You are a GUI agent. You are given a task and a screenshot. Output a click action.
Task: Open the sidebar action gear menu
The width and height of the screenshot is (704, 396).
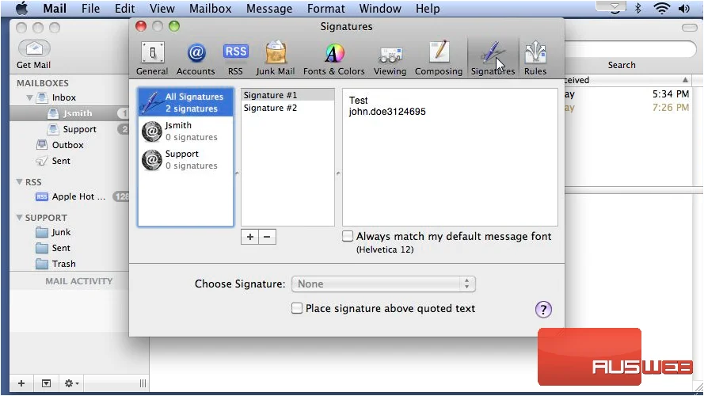[71, 383]
